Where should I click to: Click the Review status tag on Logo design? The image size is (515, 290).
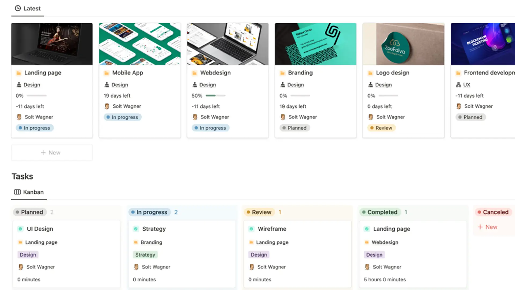click(381, 128)
